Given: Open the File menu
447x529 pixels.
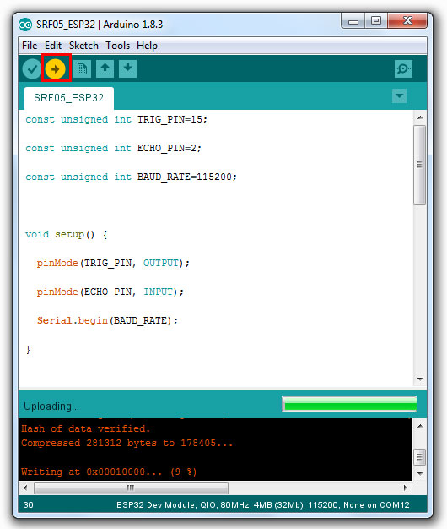Looking at the screenshot, I should [x=30, y=46].
